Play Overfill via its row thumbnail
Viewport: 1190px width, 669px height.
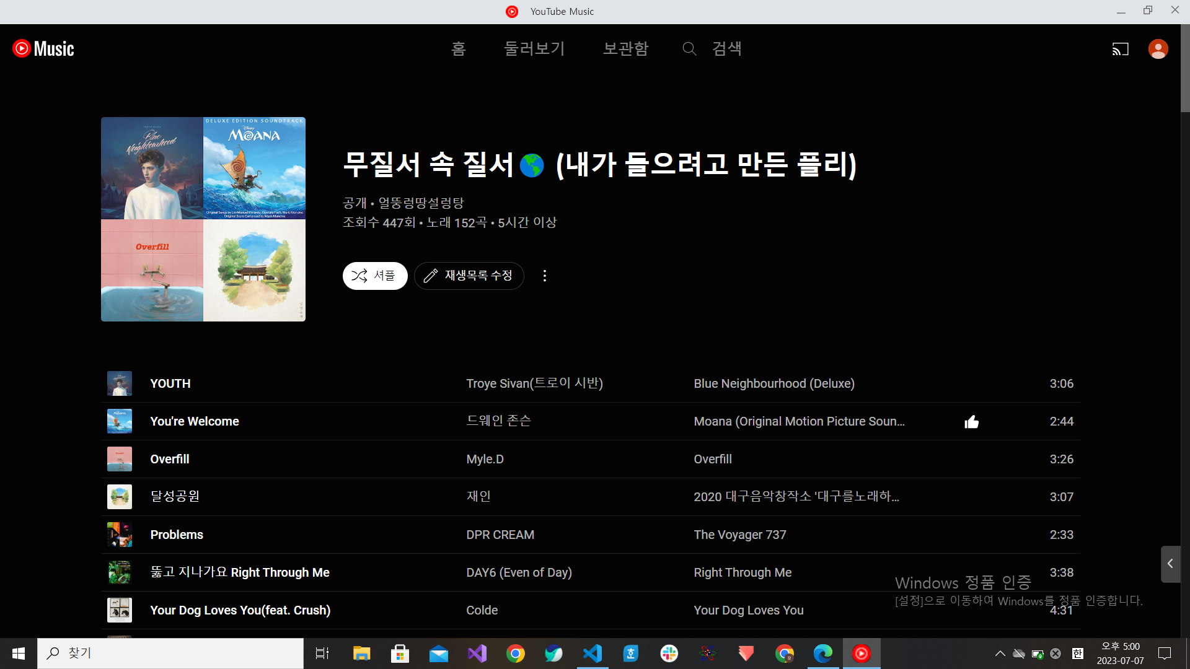coord(120,459)
